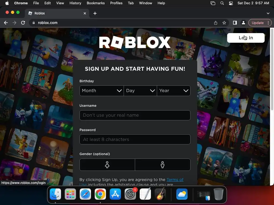Open TextEdit from the dock
This screenshot has height=205, width=274.
pyautogui.click(x=145, y=194)
